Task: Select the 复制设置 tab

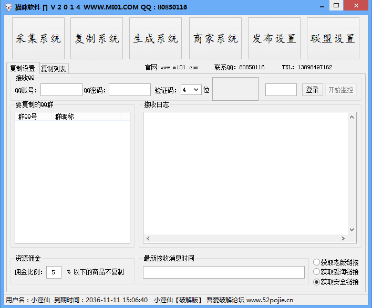Action: point(23,68)
